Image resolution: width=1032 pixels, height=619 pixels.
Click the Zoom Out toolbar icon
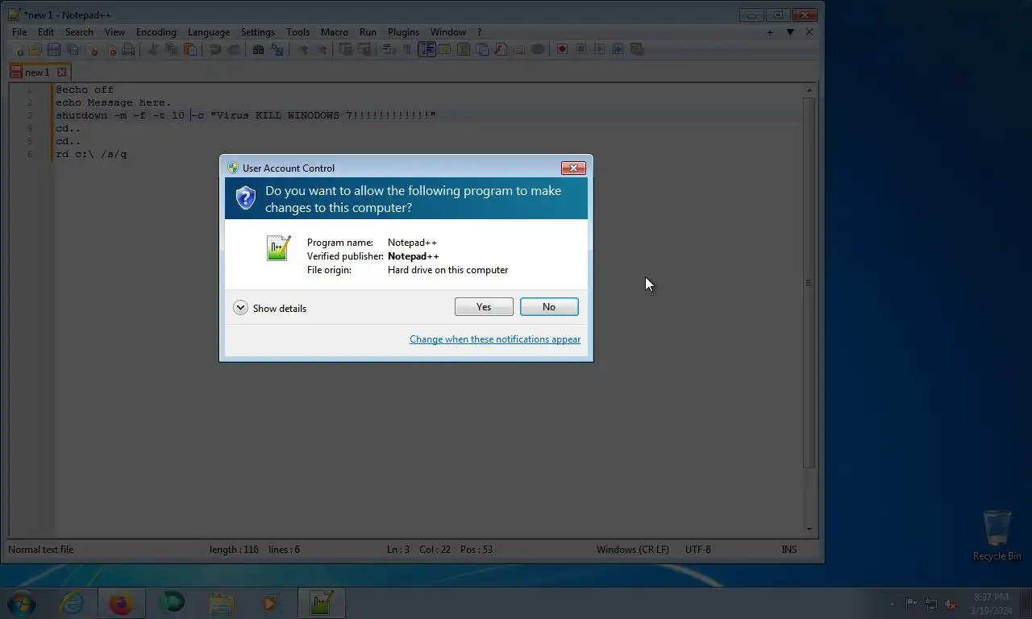322,49
